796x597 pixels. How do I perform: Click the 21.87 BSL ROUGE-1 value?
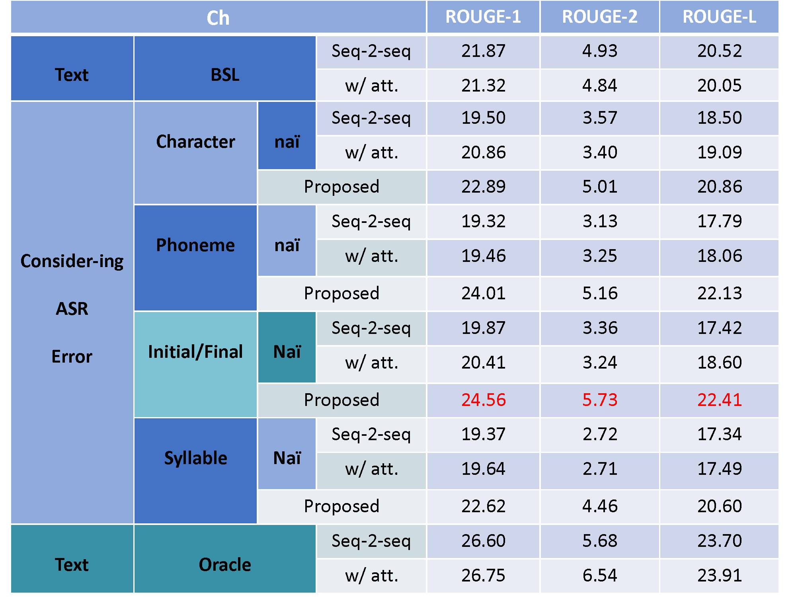[x=483, y=52]
